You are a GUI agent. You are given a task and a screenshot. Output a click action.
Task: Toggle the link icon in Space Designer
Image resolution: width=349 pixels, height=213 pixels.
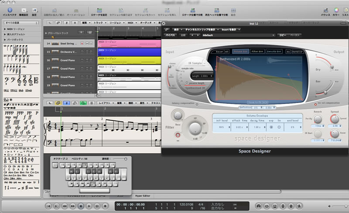tap(167, 30)
